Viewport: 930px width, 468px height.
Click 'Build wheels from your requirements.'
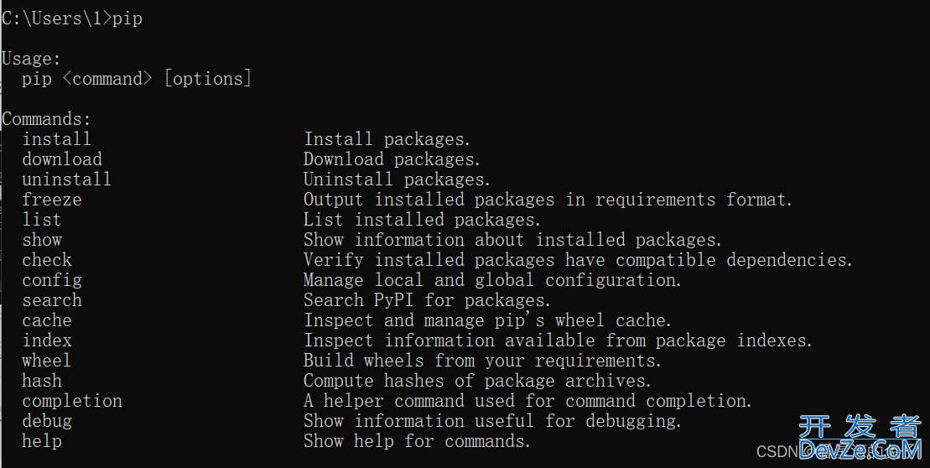tap(482, 361)
